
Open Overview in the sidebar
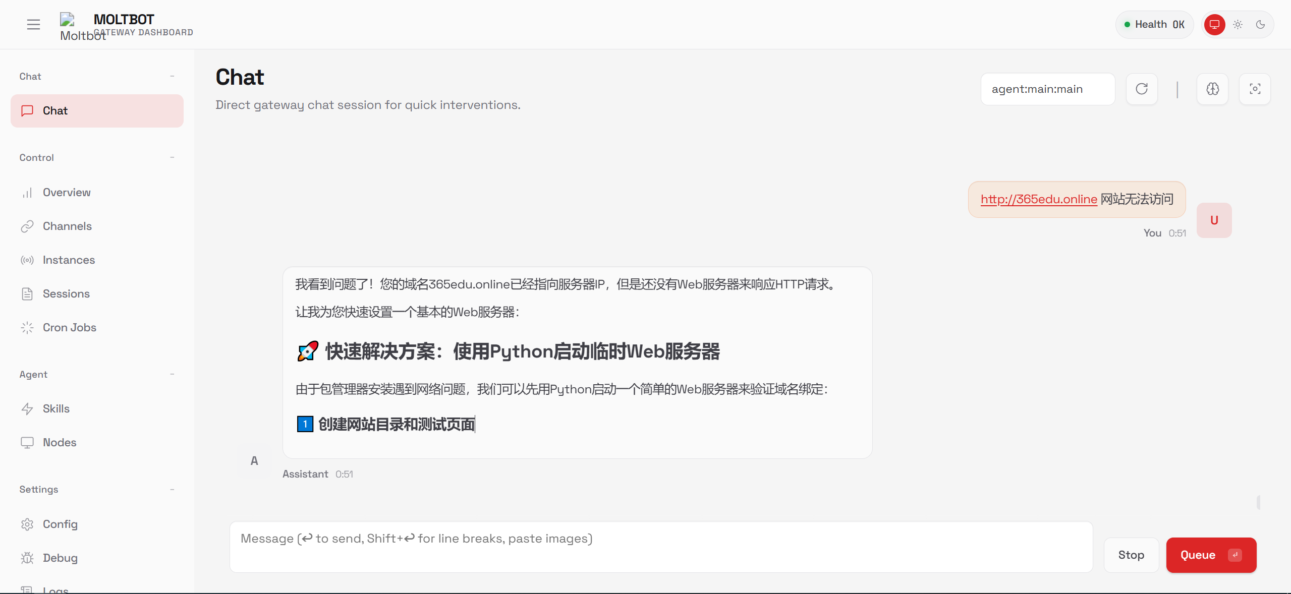click(67, 193)
